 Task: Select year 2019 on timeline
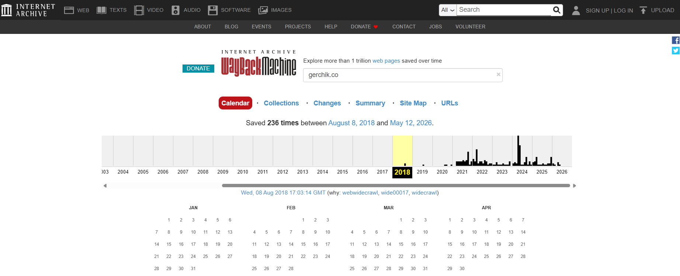422,172
